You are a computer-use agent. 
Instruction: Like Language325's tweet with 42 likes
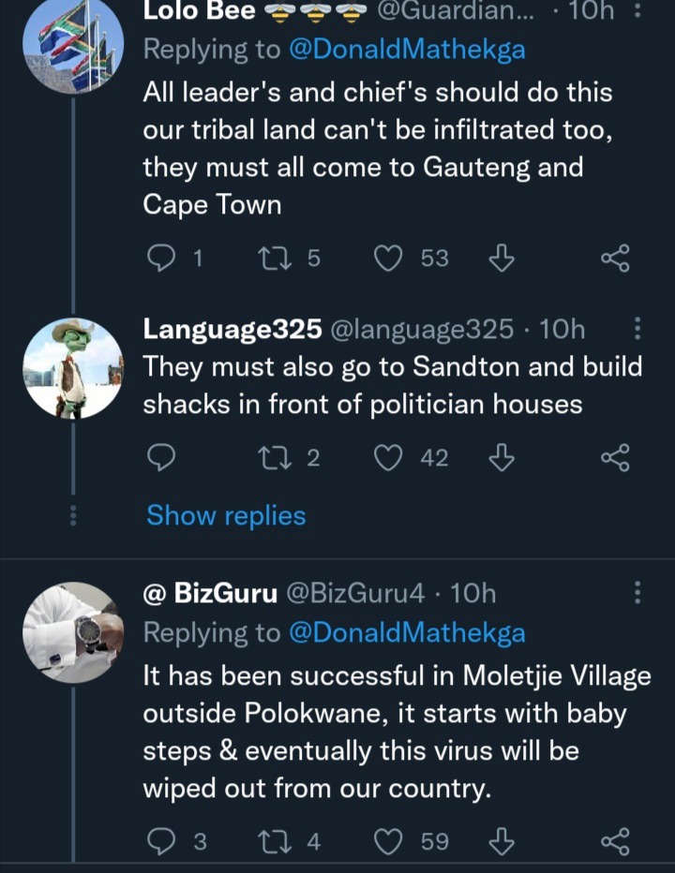tap(388, 458)
